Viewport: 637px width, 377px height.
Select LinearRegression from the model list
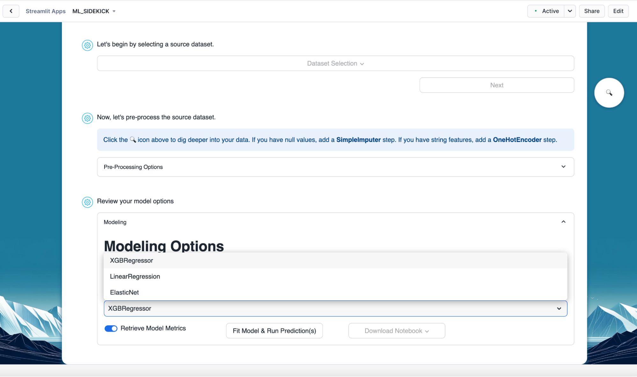tap(135, 277)
